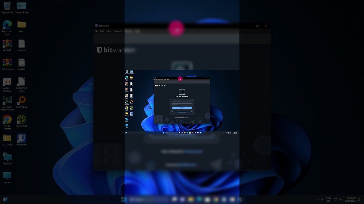Open Control Panel icon on the large dimmed desktop

[22, 8]
